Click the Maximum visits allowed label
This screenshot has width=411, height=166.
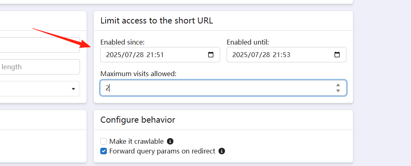coord(138,74)
